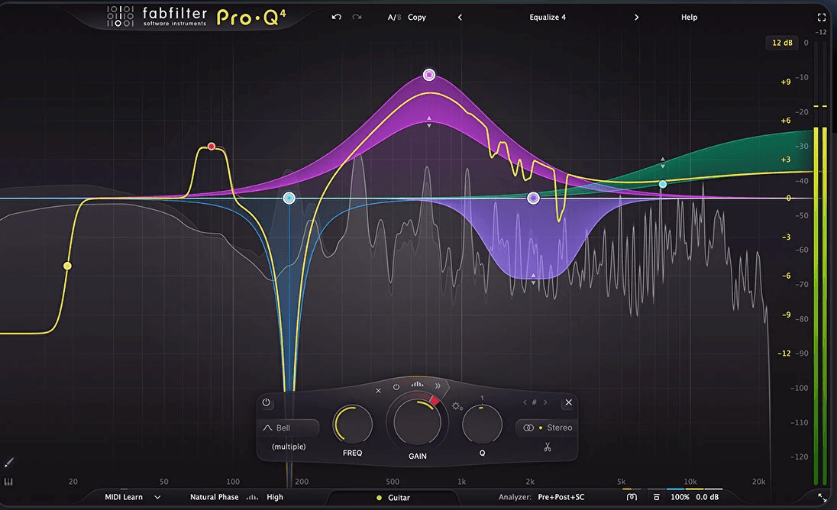This screenshot has height=510, width=837.
Task: Toggle dynamic power button above Gain knob
Action: tap(396, 387)
